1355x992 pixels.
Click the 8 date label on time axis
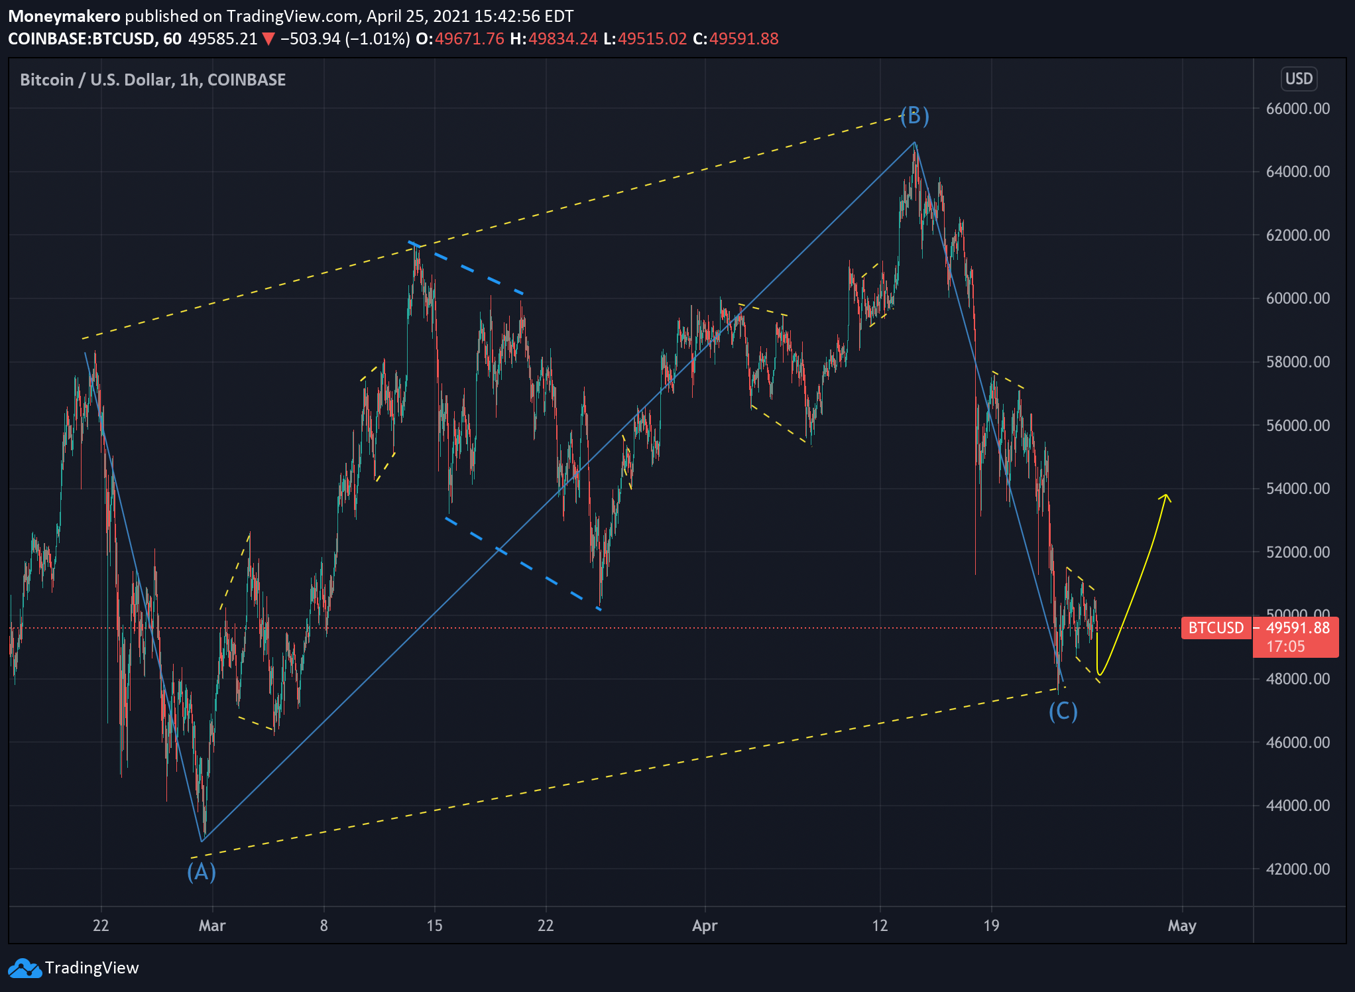(x=324, y=926)
